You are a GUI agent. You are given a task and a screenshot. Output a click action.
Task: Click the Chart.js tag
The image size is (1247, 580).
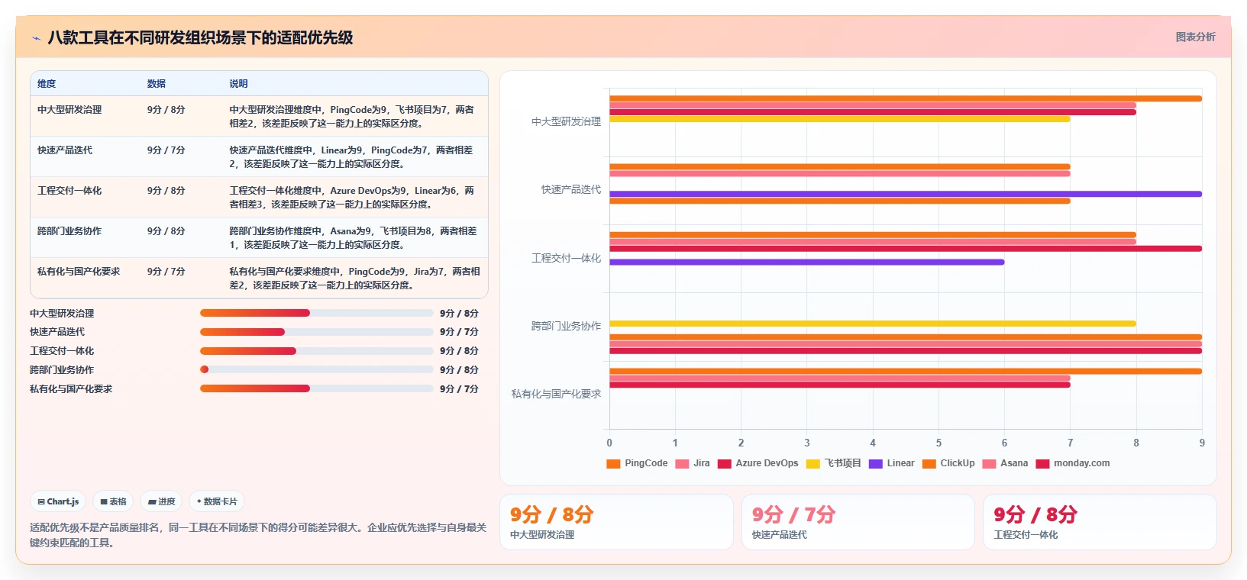coord(58,501)
